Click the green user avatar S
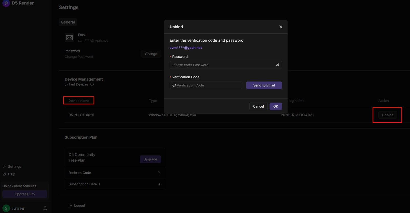 [6, 208]
